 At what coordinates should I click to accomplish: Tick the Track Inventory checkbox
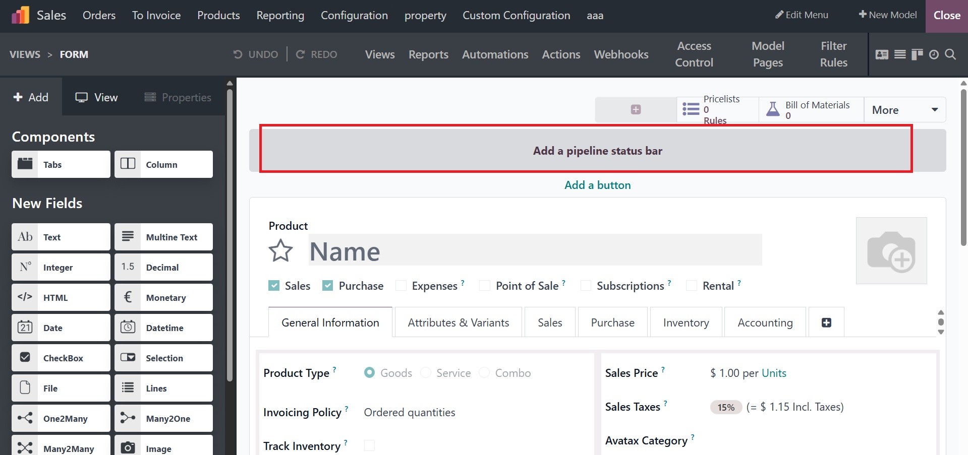click(369, 445)
